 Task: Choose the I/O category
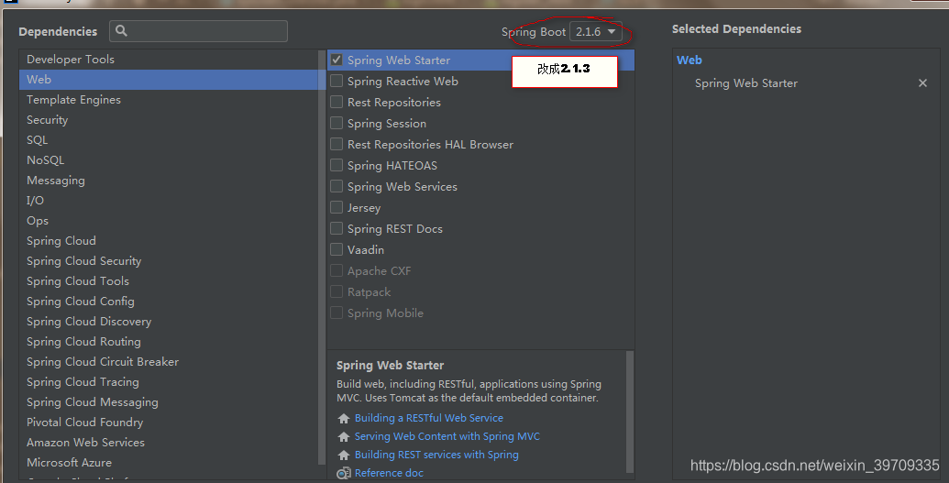coord(169,201)
